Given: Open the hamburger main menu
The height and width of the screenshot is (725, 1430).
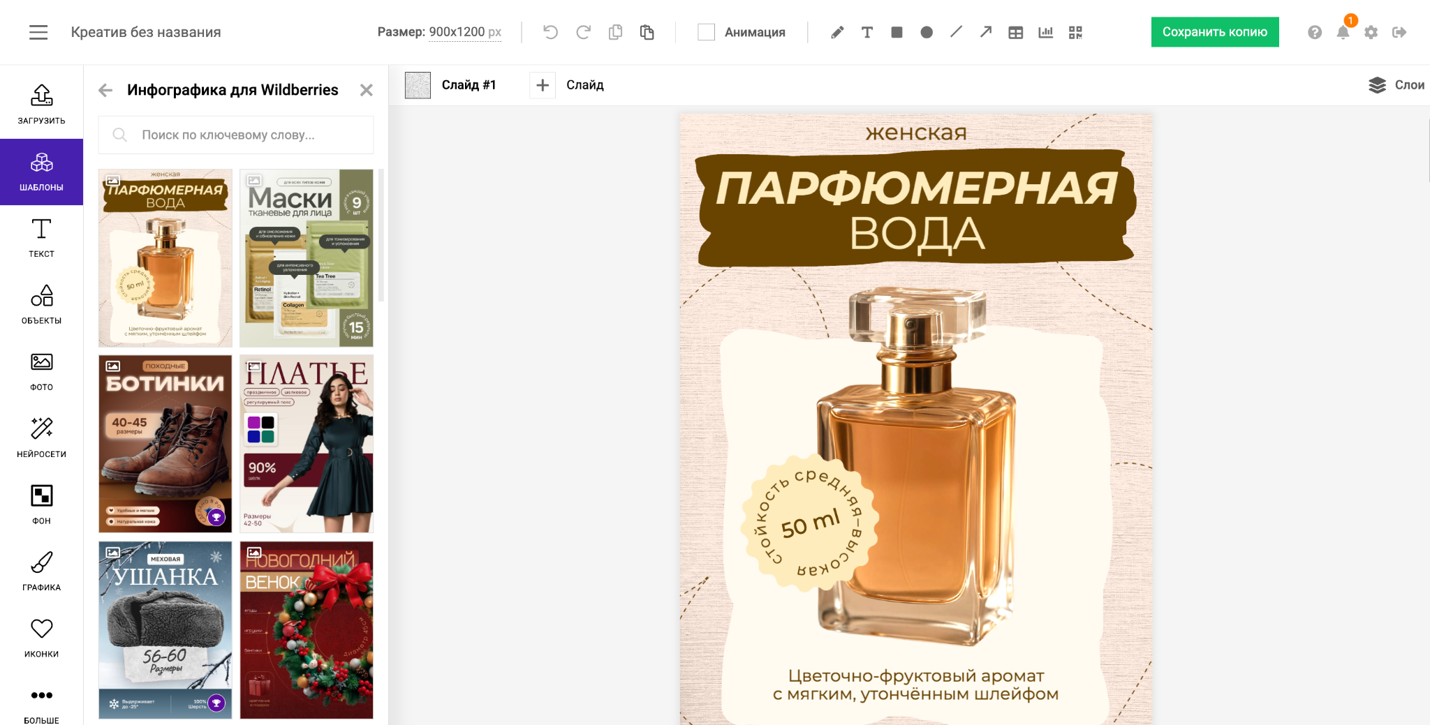Looking at the screenshot, I should tap(38, 32).
